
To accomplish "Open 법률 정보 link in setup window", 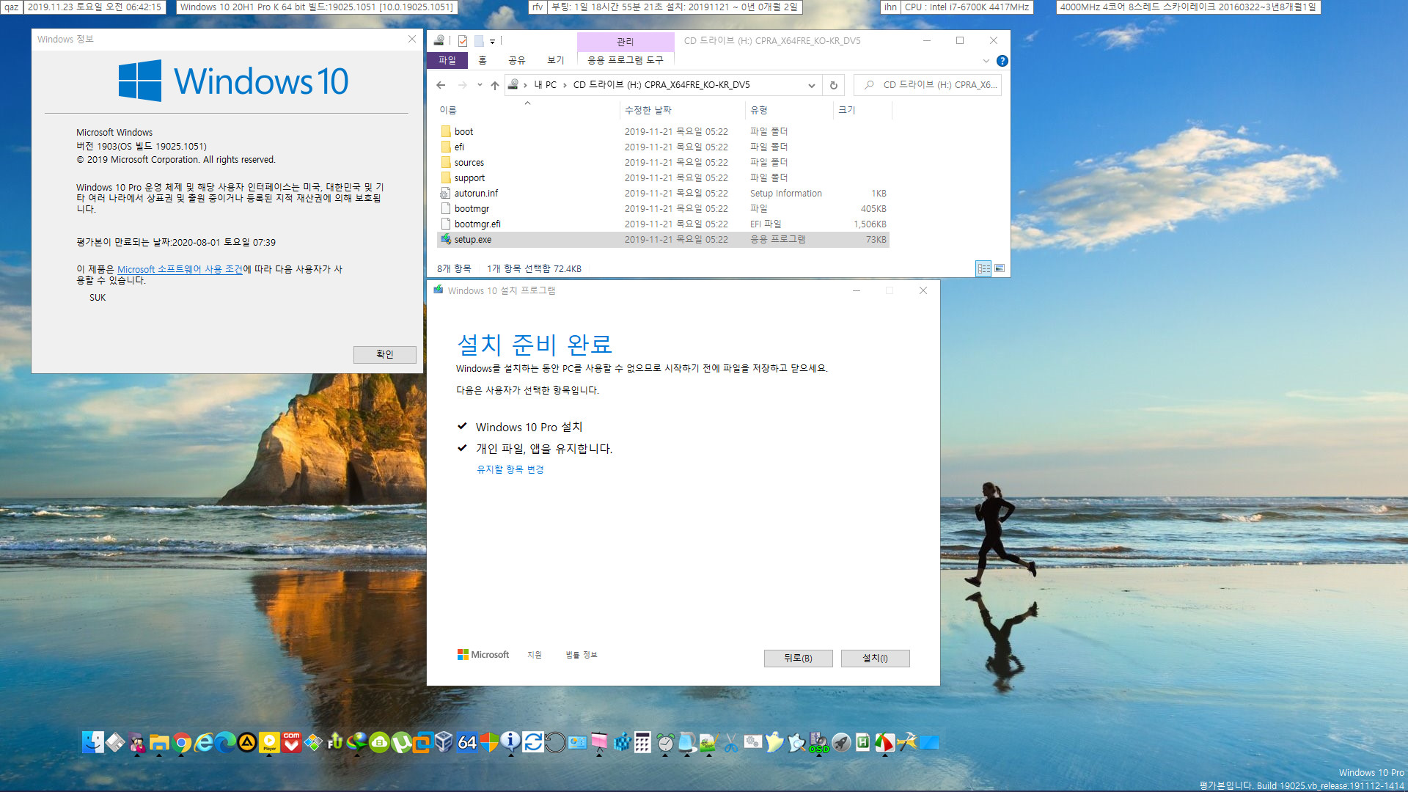I will pos(582,655).
